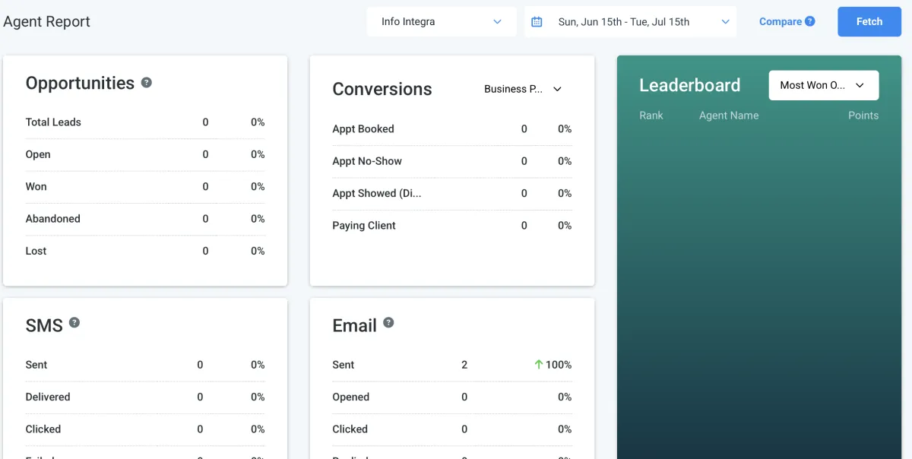
Task: Click the Appt Booked row label
Action: pos(363,129)
